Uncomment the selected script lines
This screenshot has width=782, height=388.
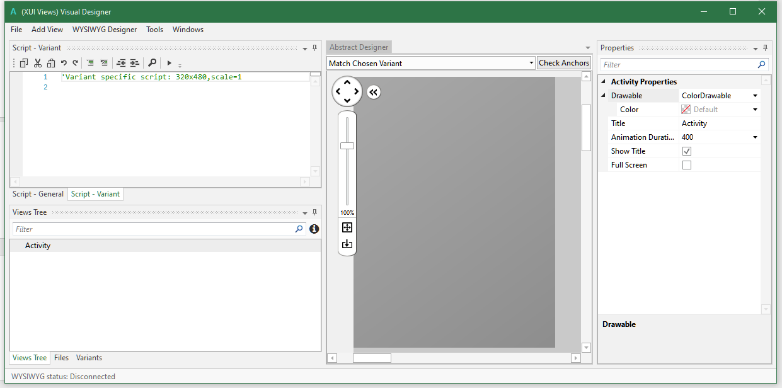click(104, 63)
